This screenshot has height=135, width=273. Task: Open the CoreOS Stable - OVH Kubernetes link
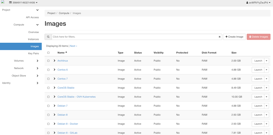[77, 97]
